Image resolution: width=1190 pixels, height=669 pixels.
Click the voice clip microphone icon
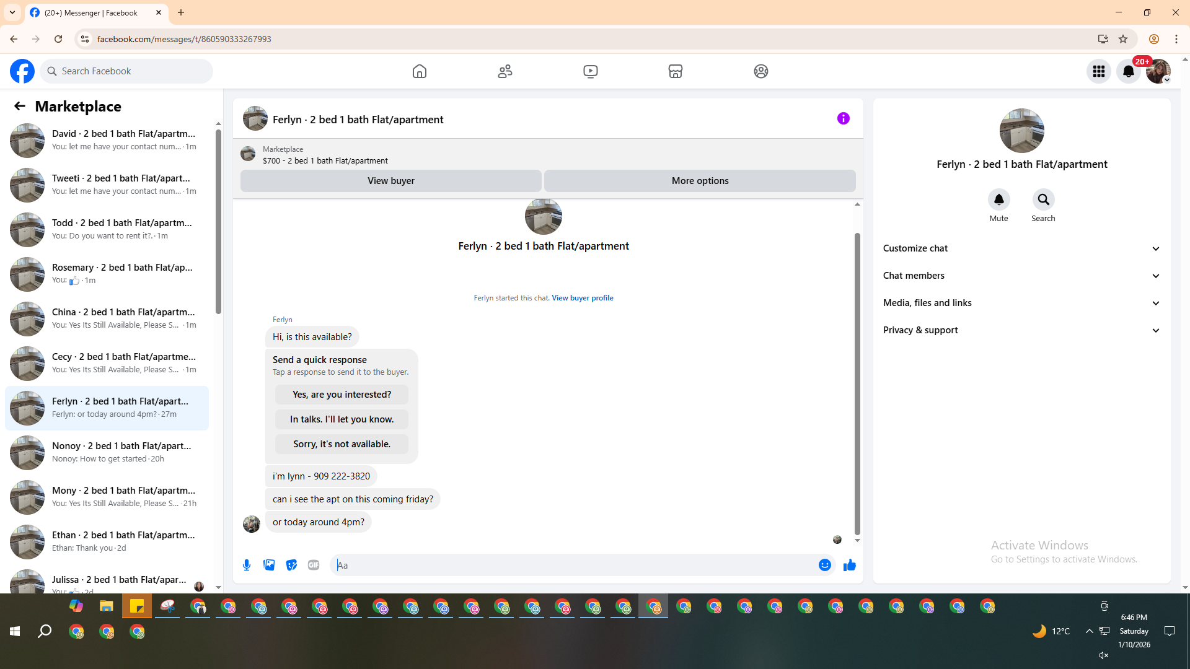(x=247, y=565)
